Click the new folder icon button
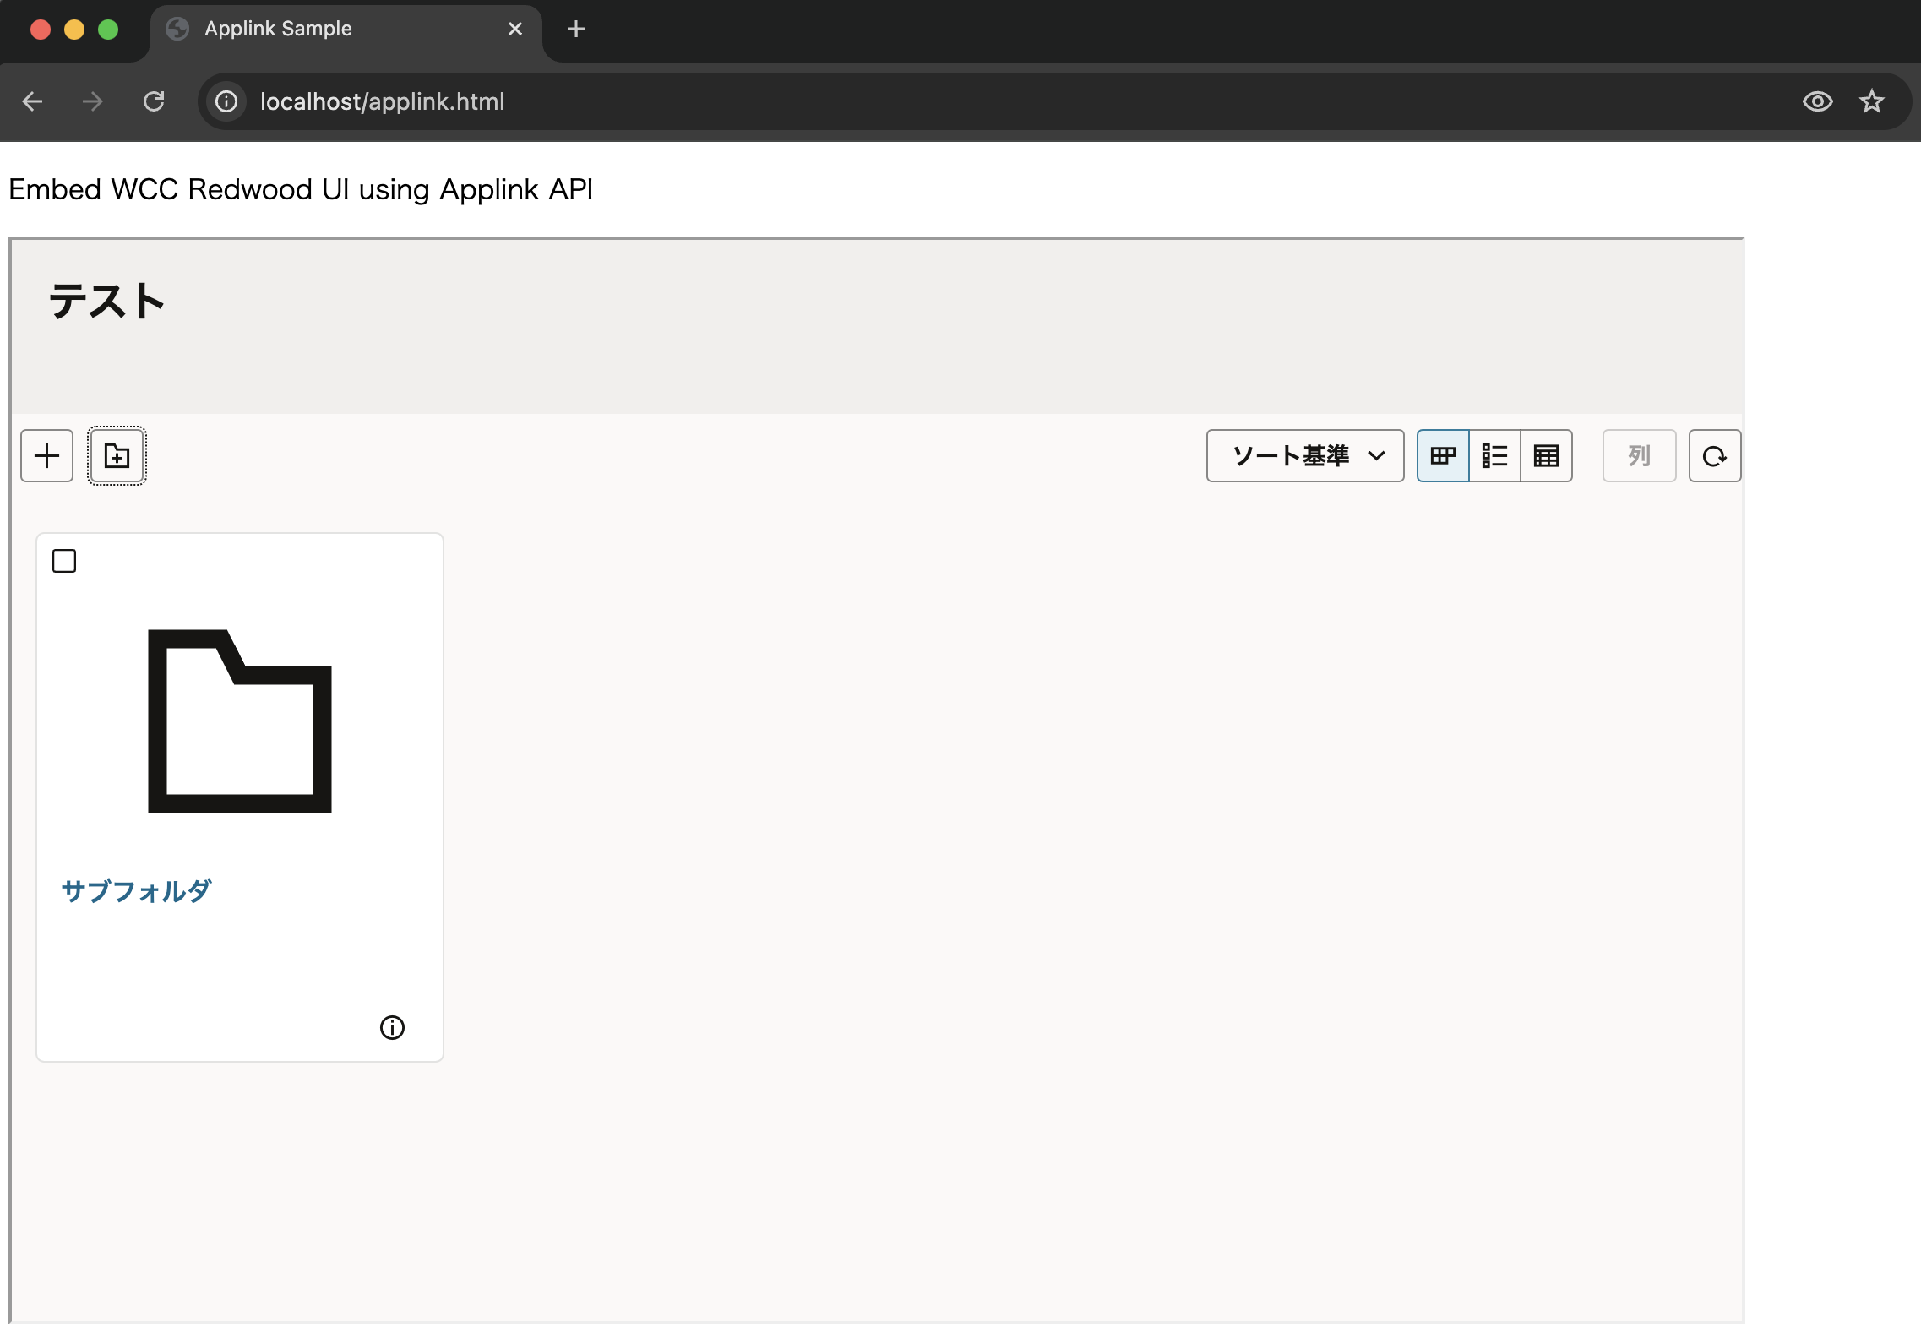The width and height of the screenshot is (1921, 1338). click(x=117, y=456)
